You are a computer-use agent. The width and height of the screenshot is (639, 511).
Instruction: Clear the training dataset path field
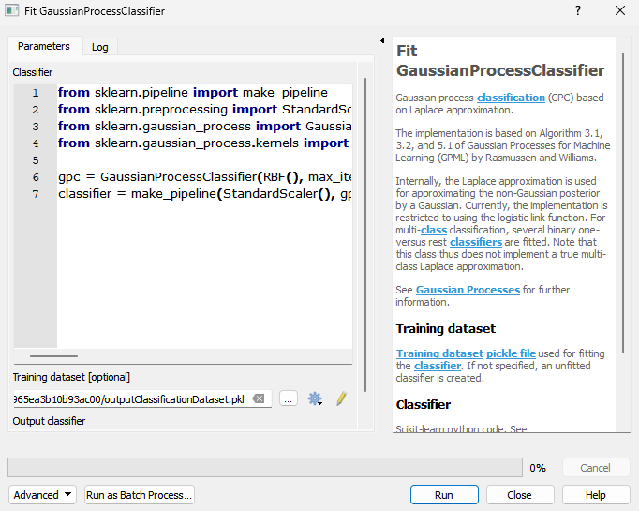(259, 398)
